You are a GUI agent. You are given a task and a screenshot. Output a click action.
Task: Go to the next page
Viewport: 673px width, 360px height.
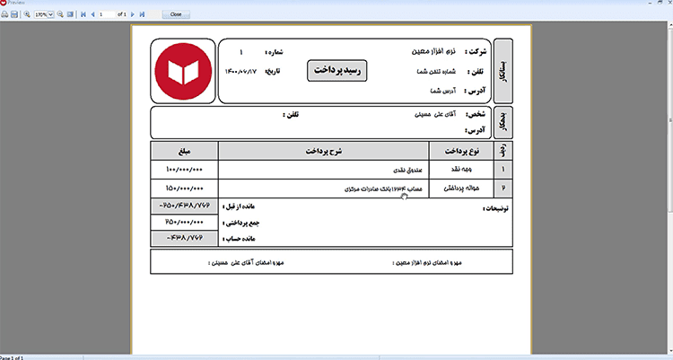[133, 14]
